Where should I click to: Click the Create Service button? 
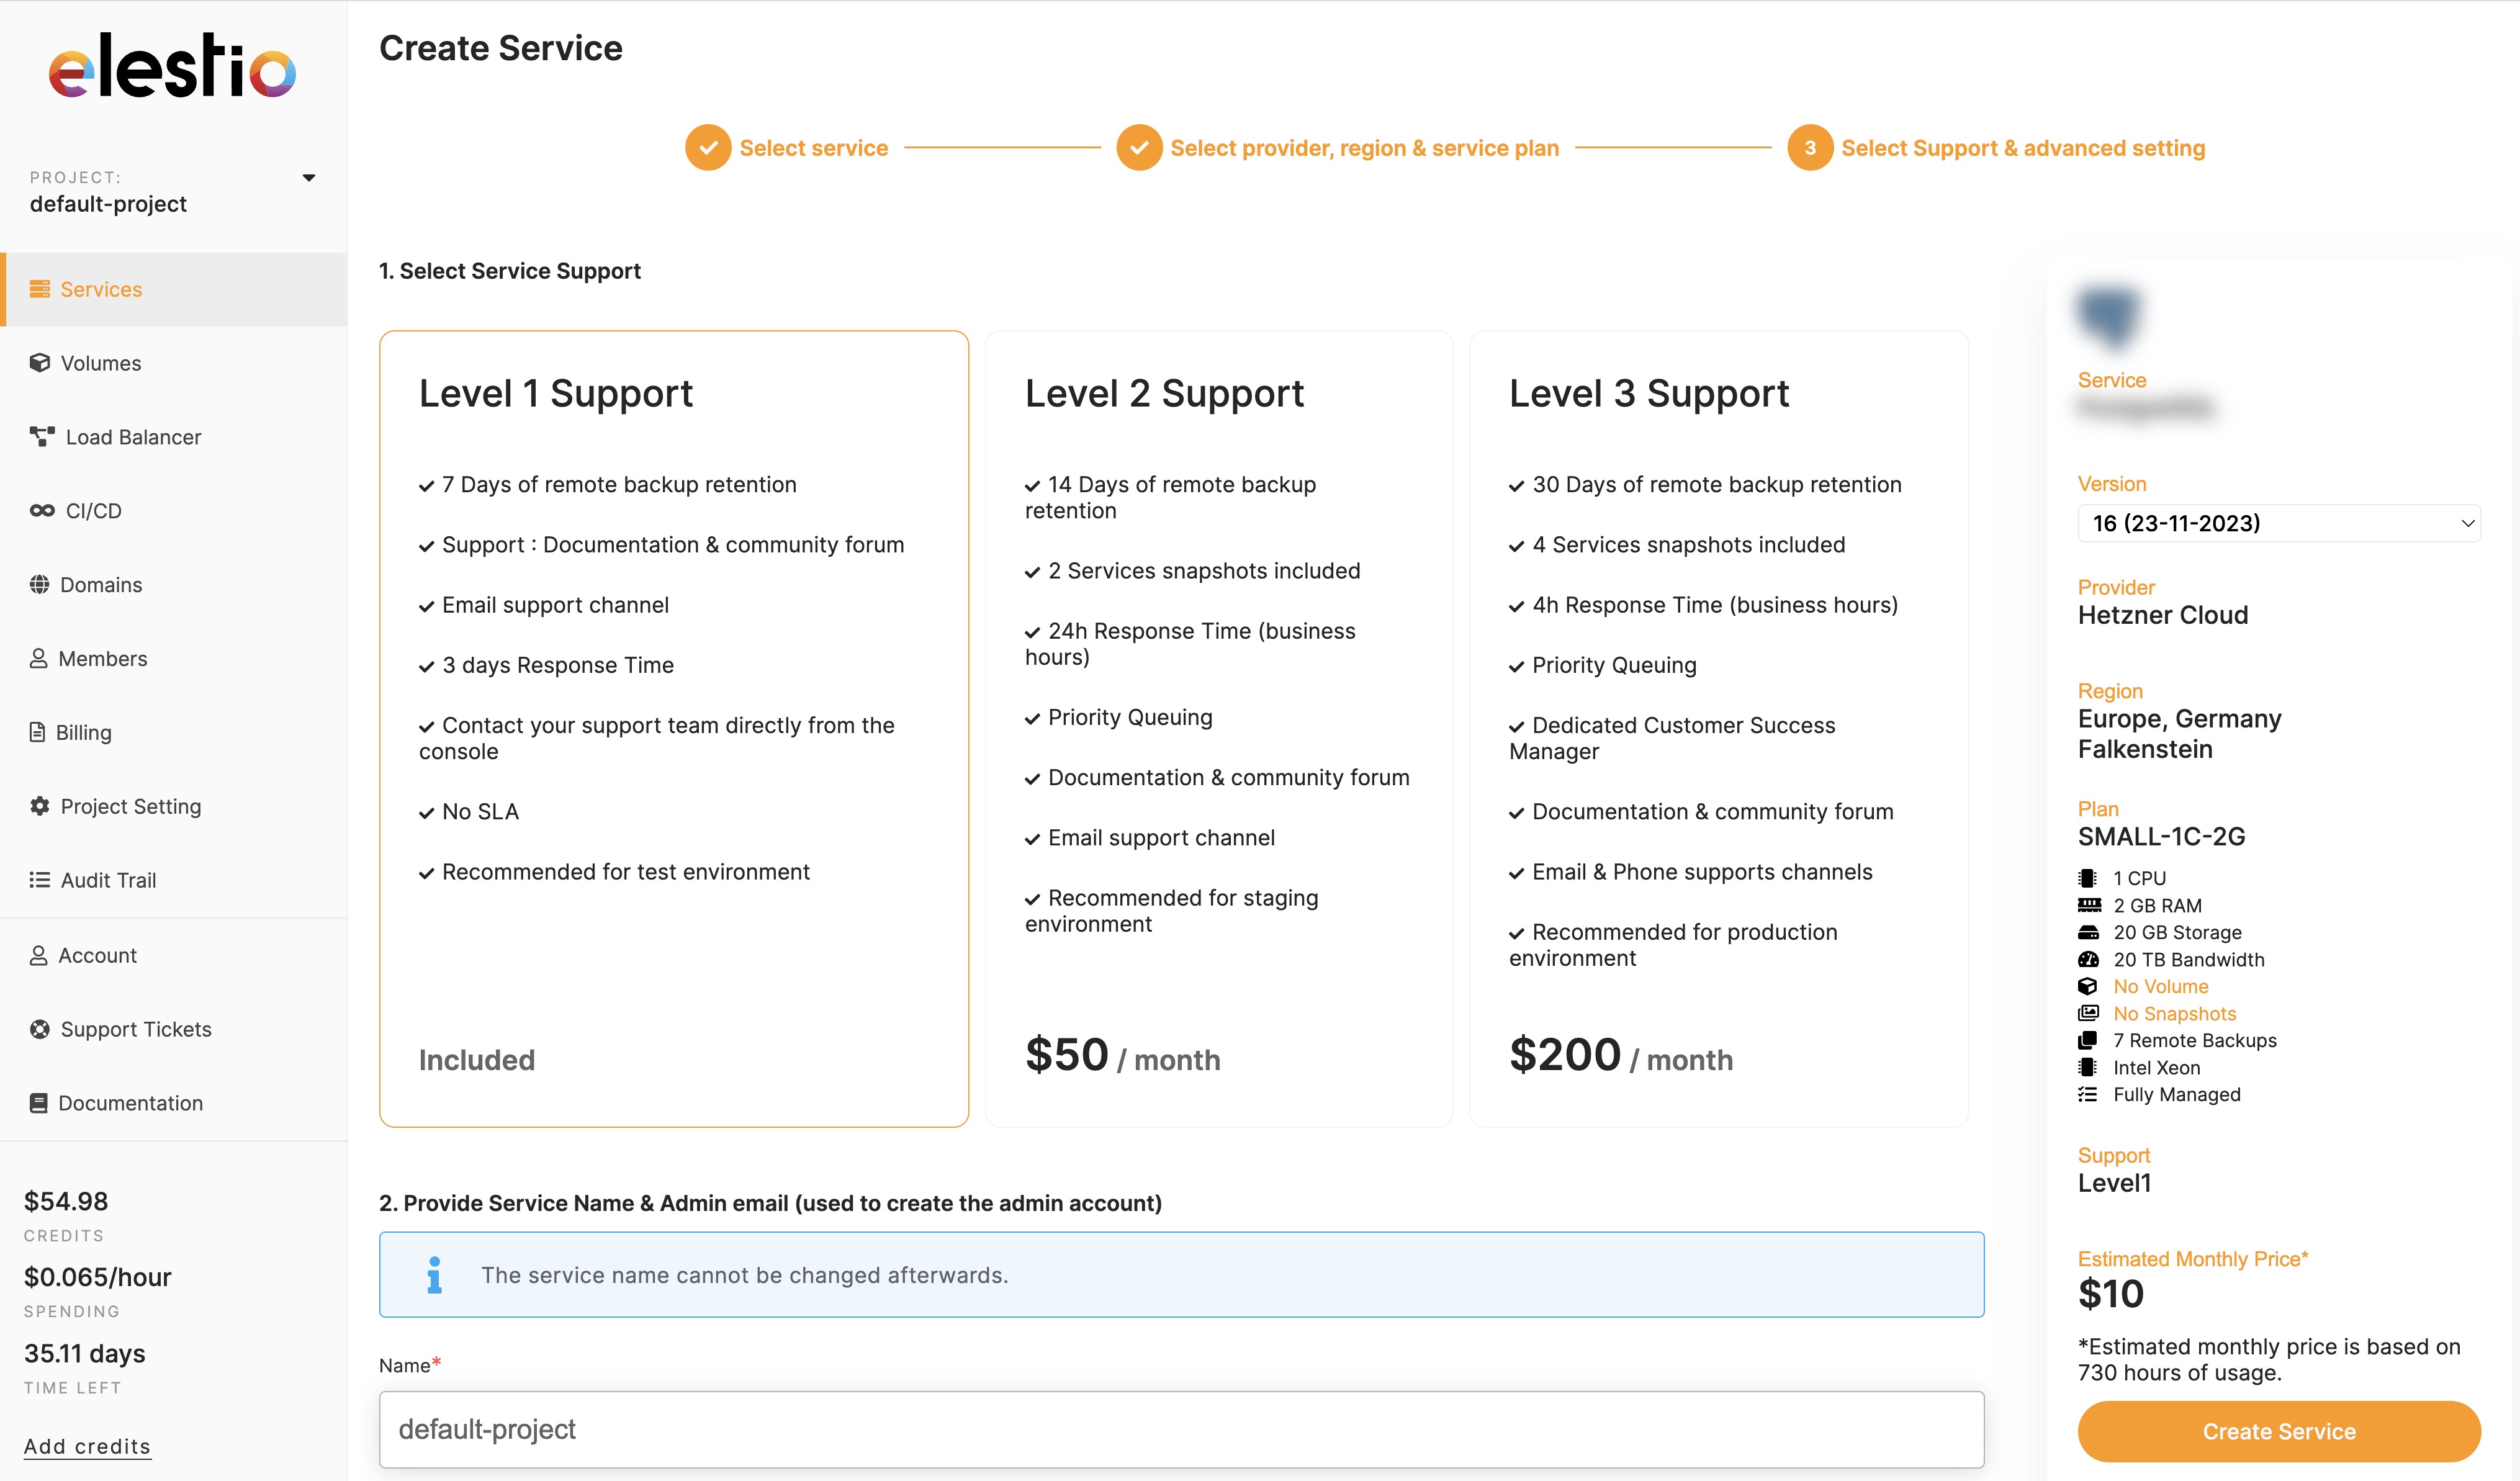2279,1431
